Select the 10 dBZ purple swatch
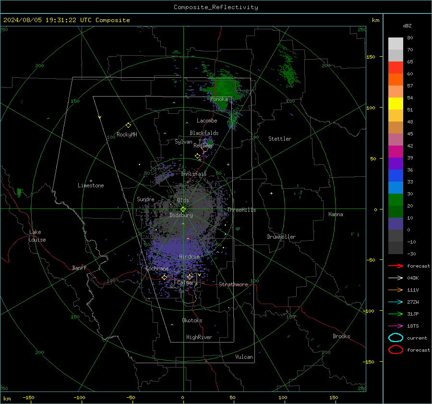Screen dimensions: 432x404 pos(396,224)
